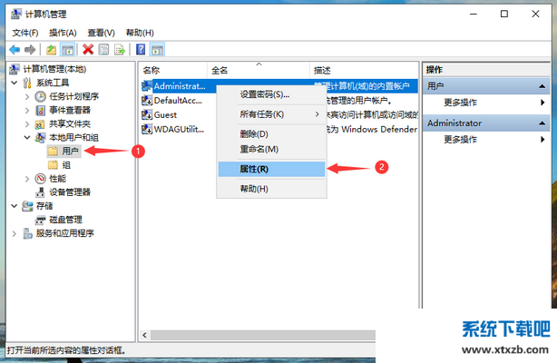Sort list by the 描述 column header
Viewport: 557px width, 363px height.
click(x=322, y=70)
